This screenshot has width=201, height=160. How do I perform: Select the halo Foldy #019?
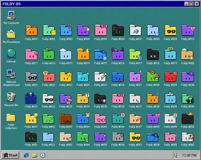pyautogui.click(x=170, y=54)
